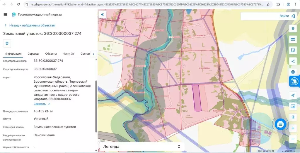Open the map layers panel

click(293, 29)
